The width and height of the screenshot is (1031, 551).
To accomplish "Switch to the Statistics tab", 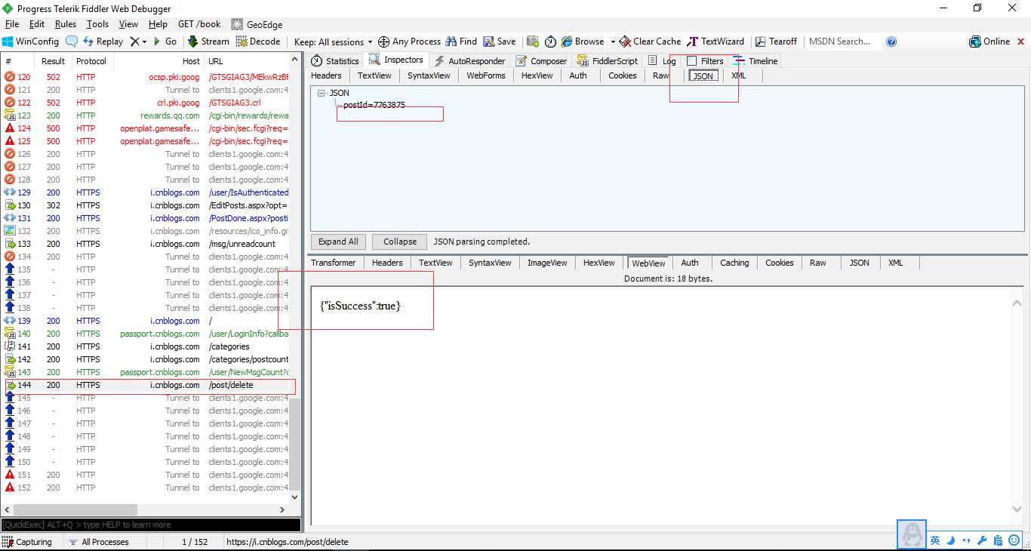I will (335, 61).
